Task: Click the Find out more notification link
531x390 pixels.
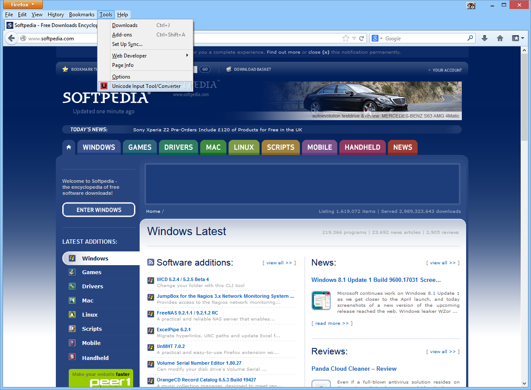Action: click(x=283, y=52)
